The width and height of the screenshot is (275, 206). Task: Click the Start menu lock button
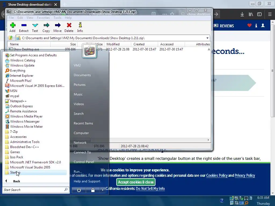pos(93,190)
